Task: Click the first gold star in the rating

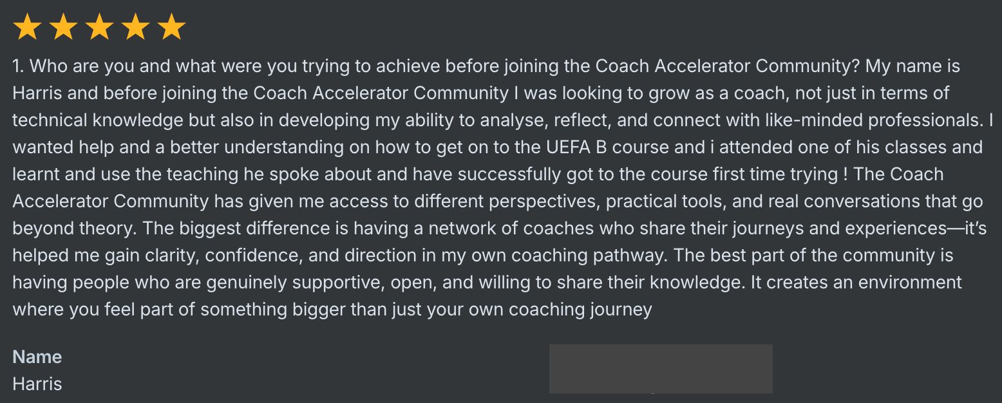Action: (x=27, y=28)
